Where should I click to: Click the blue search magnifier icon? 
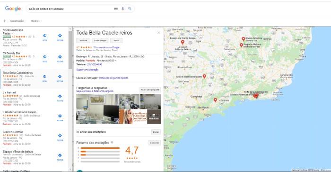point(130,9)
